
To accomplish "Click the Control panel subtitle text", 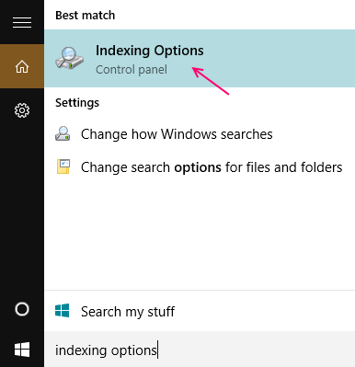I will [x=132, y=70].
